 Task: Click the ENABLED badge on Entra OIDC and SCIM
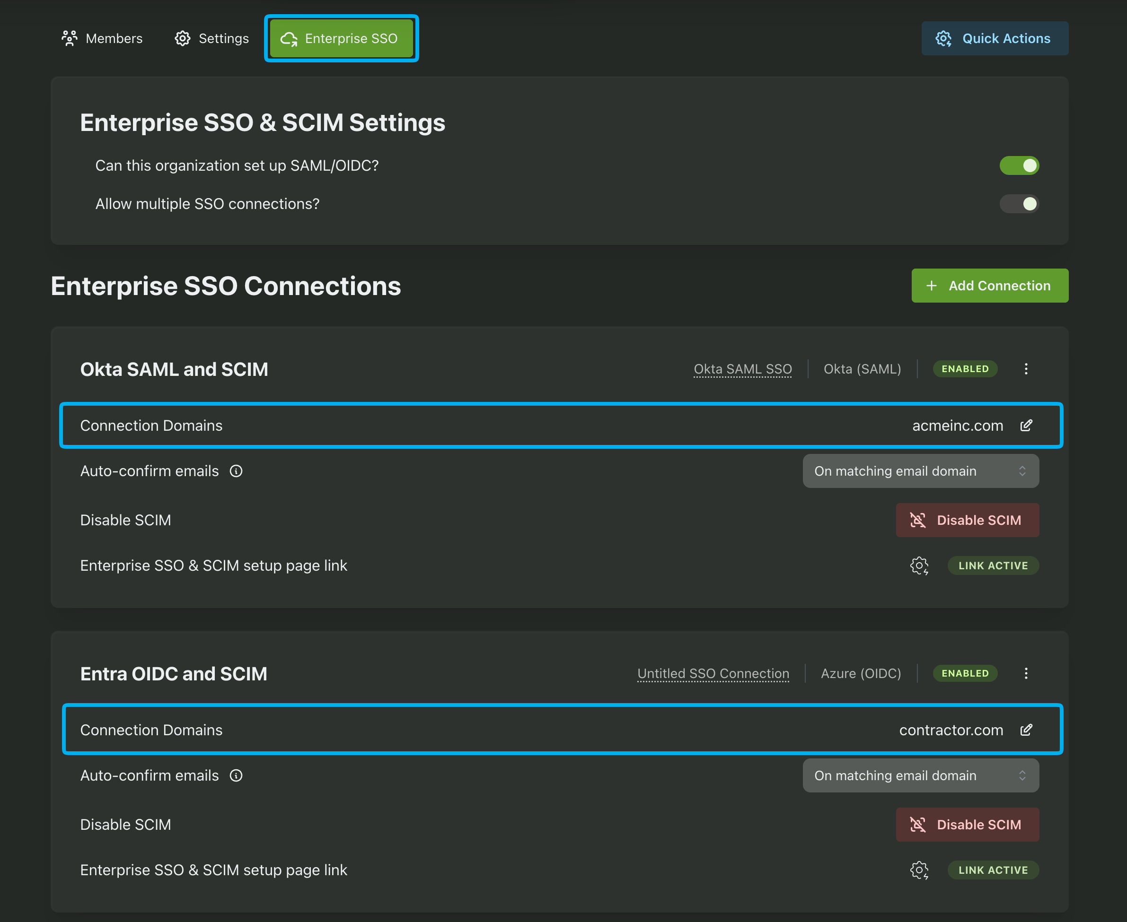point(965,673)
